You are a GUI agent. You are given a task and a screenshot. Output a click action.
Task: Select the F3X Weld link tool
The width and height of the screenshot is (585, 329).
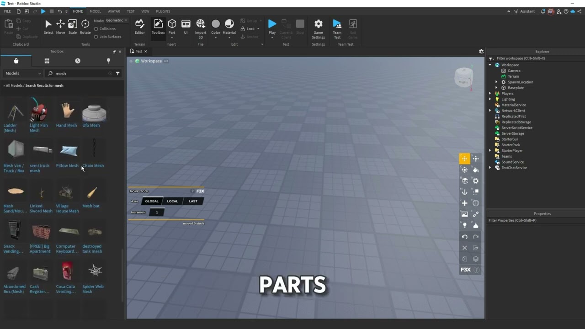[476, 214]
